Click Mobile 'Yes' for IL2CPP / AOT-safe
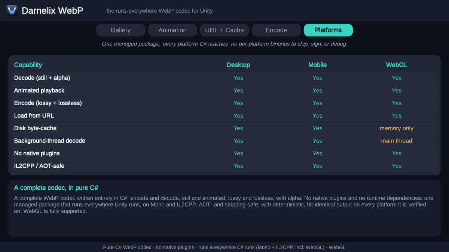 [x=317, y=166]
